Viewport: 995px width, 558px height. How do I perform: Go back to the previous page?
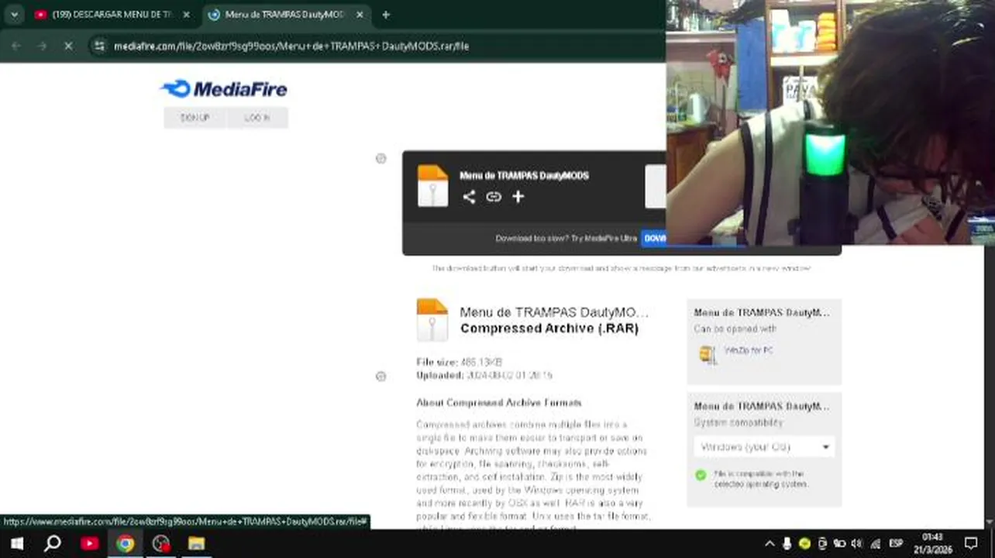[16, 46]
